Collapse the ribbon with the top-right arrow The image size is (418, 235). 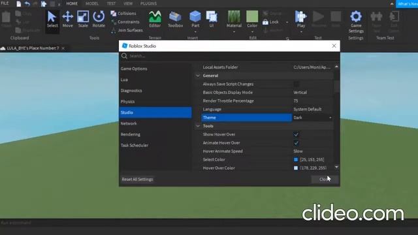392,4
